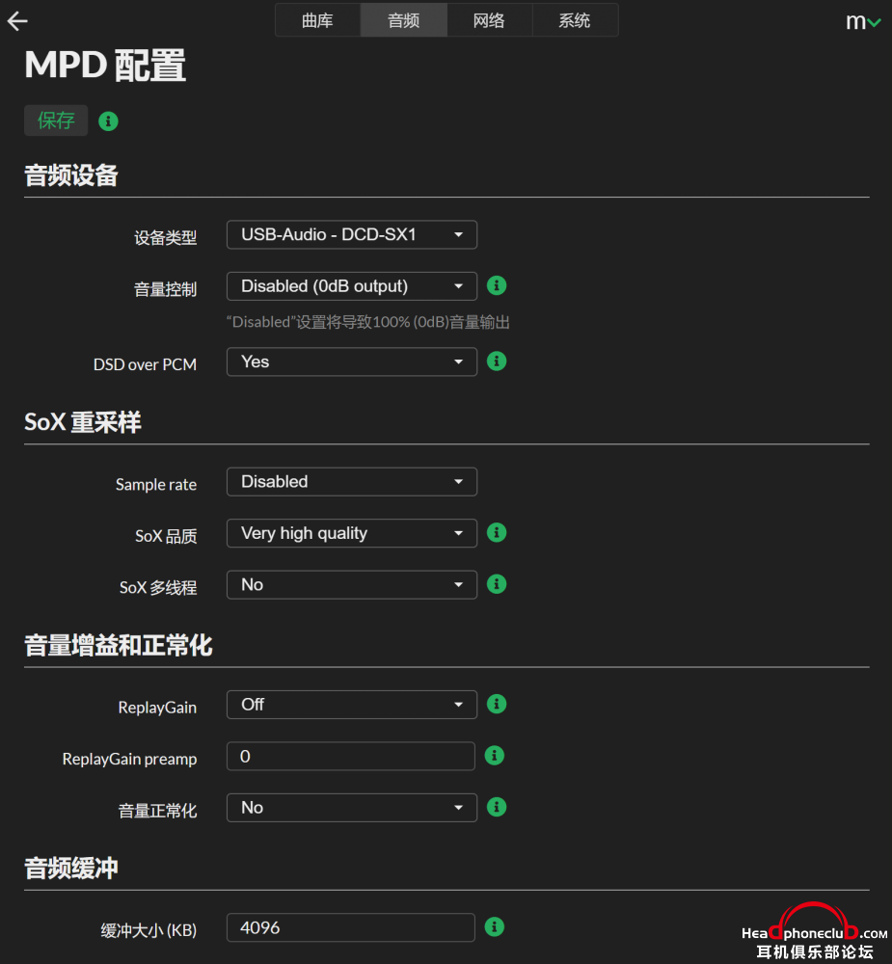
Task: Show info for SoX 多线程
Action: pyautogui.click(x=497, y=584)
